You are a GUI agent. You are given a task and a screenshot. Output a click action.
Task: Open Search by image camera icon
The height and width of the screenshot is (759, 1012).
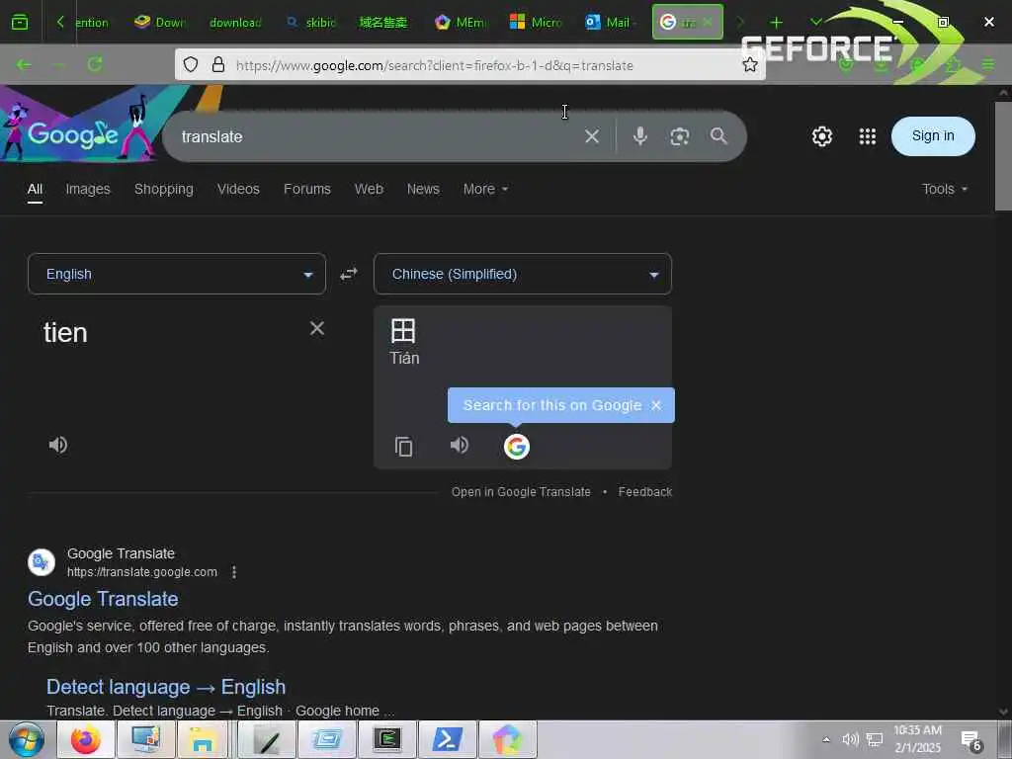pyautogui.click(x=679, y=136)
